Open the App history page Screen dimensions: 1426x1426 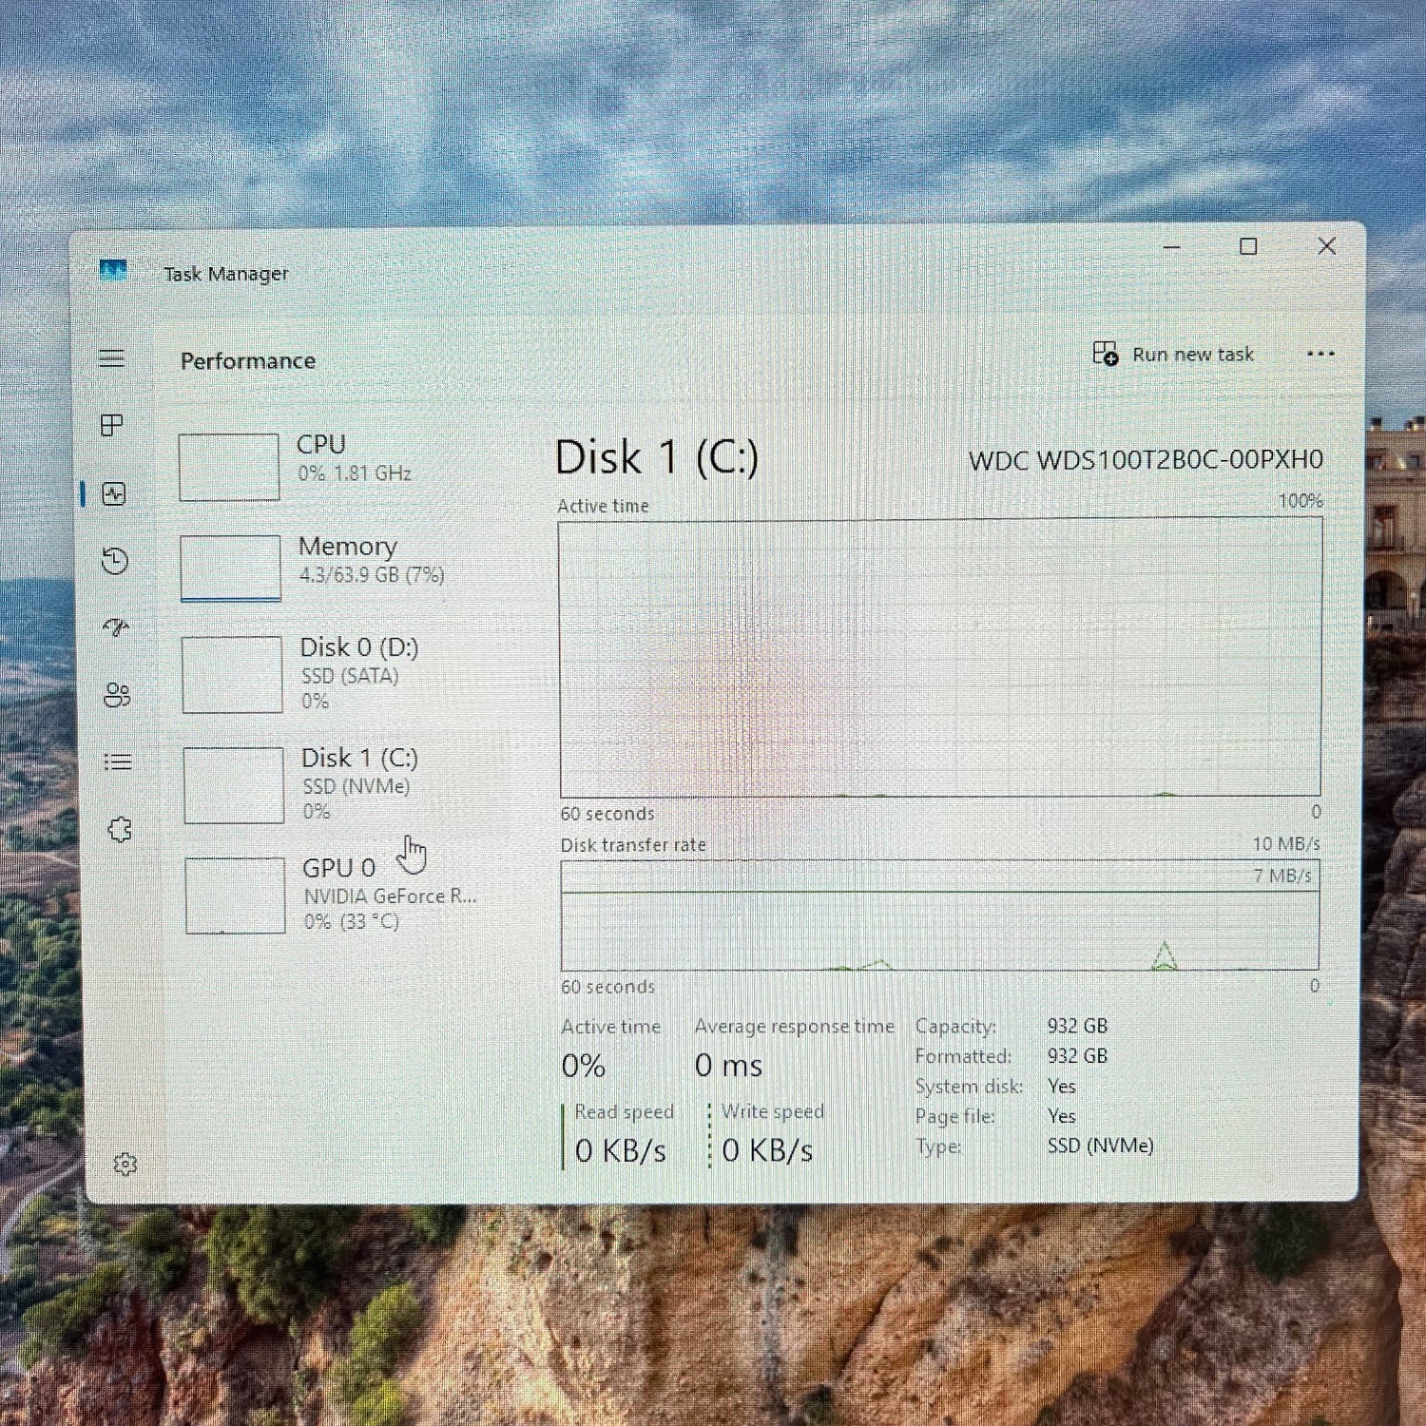click(x=115, y=561)
